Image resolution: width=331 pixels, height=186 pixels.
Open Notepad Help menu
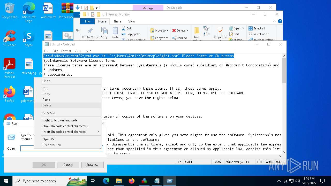tap(88, 51)
